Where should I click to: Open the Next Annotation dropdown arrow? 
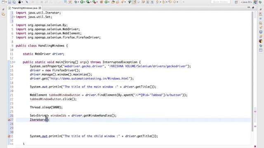[160, 2]
